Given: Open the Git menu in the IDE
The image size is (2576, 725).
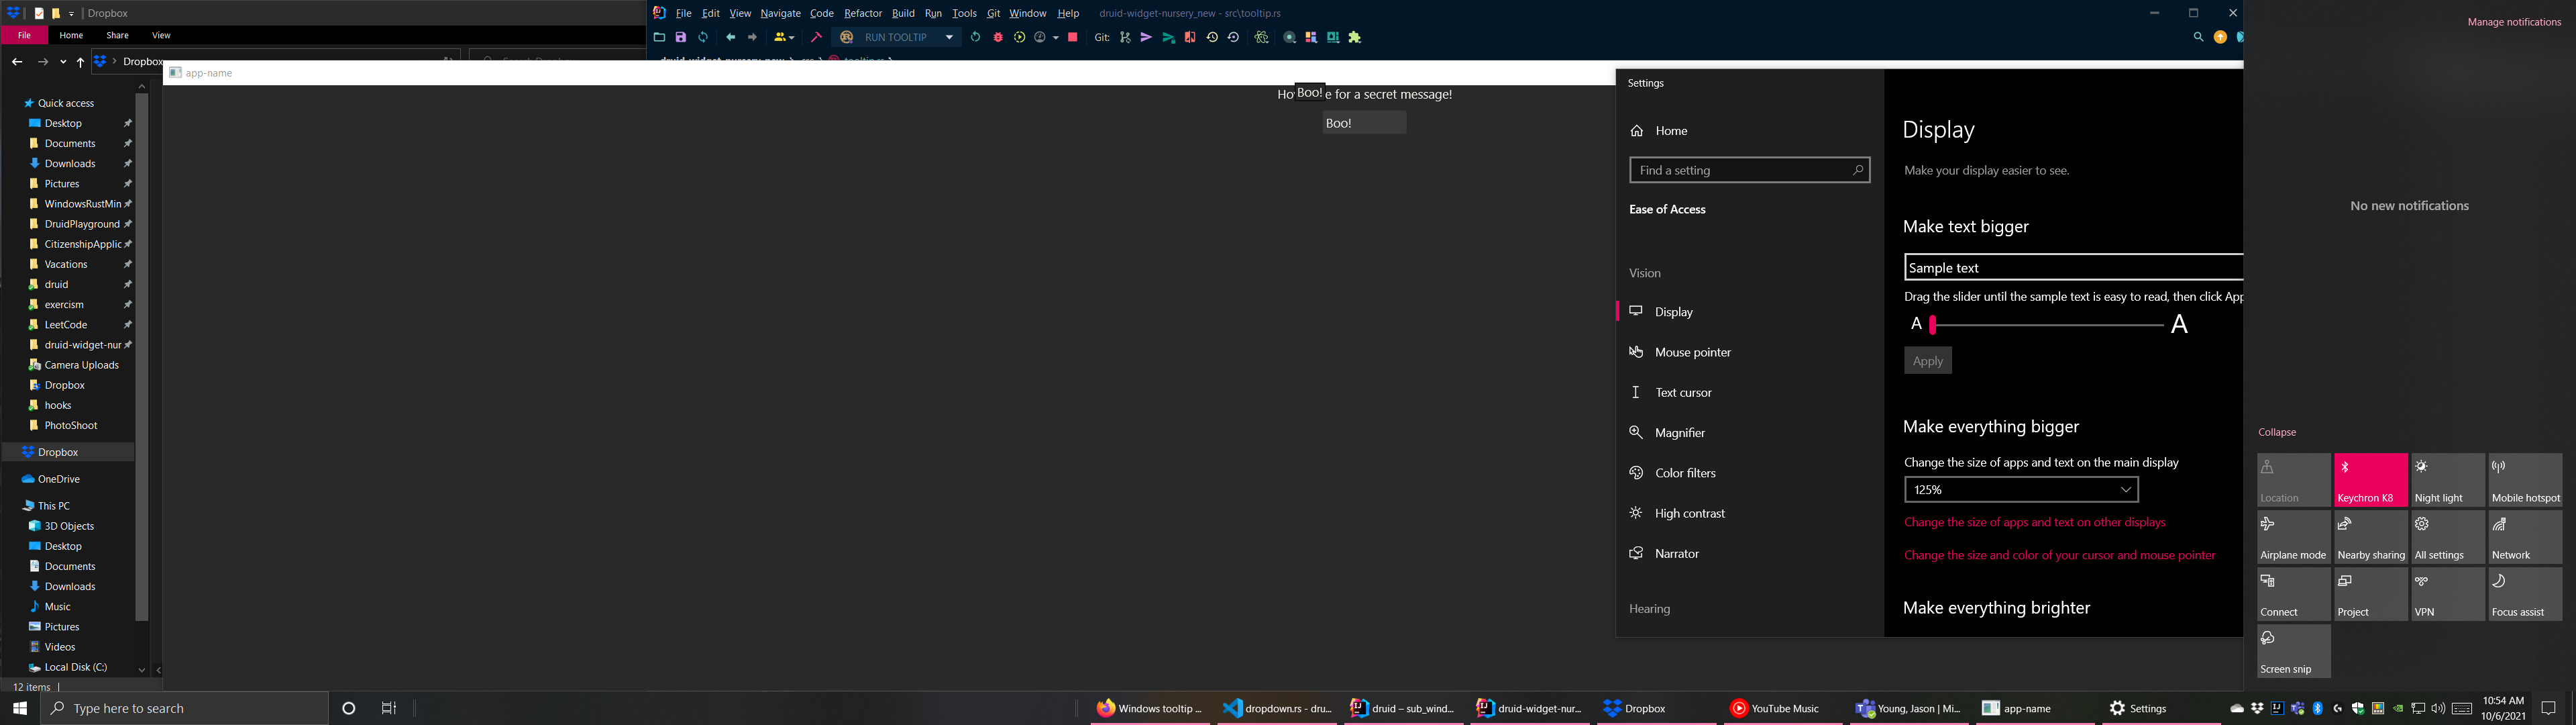Looking at the screenshot, I should pos(993,13).
